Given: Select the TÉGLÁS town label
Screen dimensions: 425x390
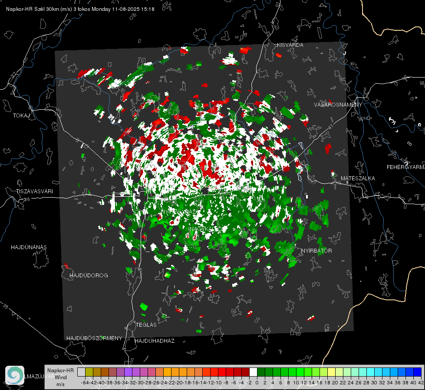Looking at the screenshot, I should click(146, 325).
